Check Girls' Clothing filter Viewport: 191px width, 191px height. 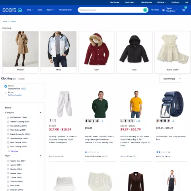point(8,147)
